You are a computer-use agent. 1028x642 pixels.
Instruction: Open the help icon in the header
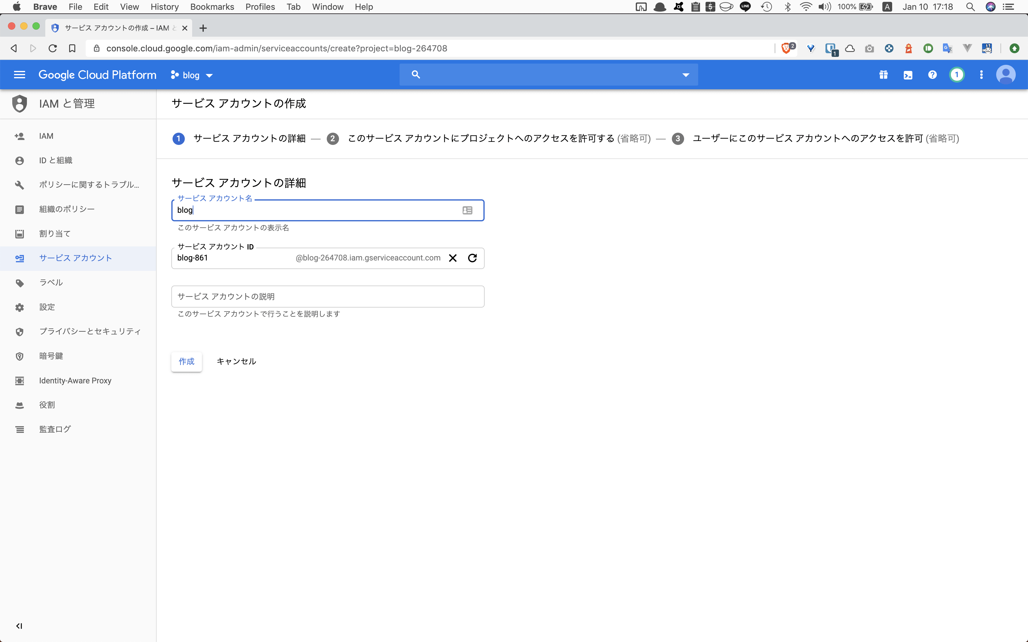(x=932, y=74)
